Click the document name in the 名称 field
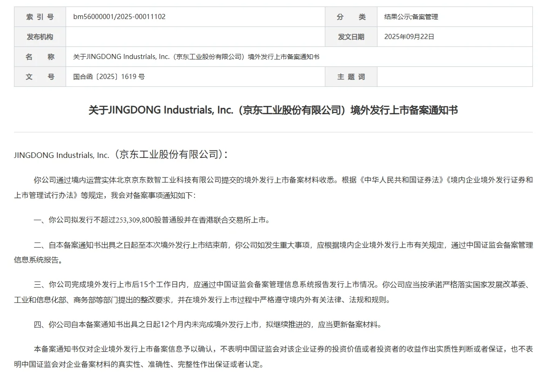 coord(193,57)
